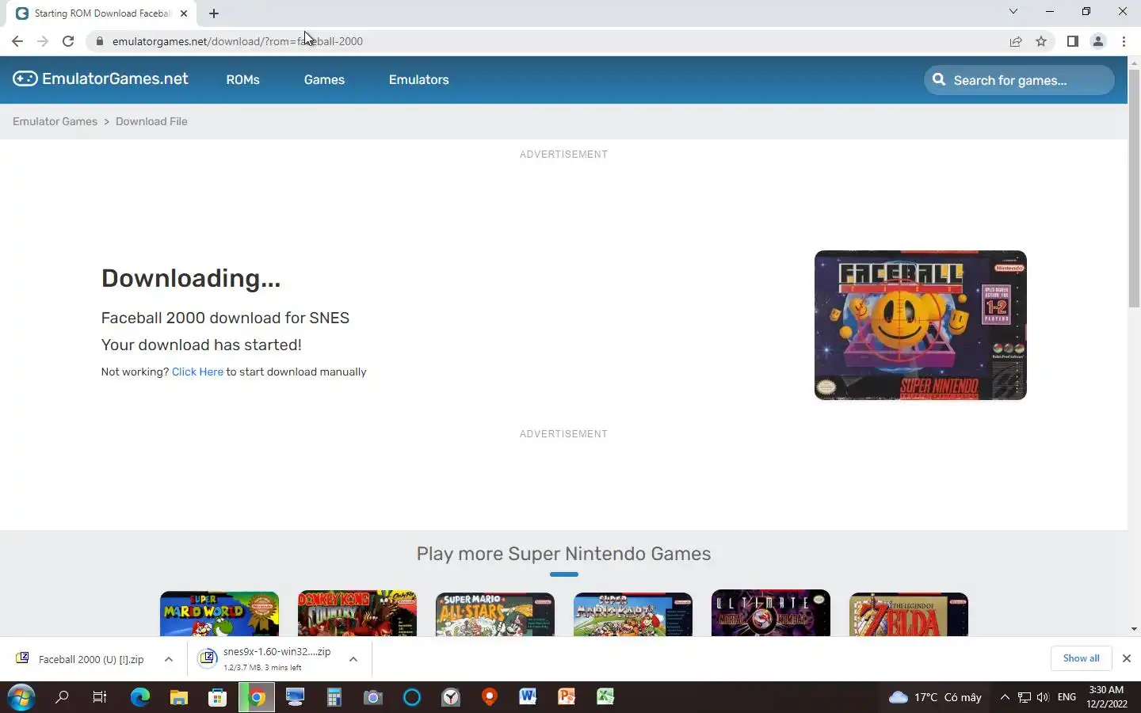The width and height of the screenshot is (1141, 713).
Task: Launch Microsoft Edge from taskbar
Action: click(x=139, y=697)
